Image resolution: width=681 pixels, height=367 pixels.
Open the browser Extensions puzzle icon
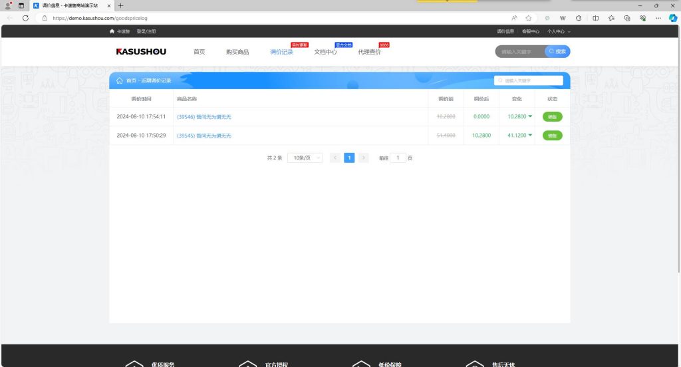tap(579, 18)
